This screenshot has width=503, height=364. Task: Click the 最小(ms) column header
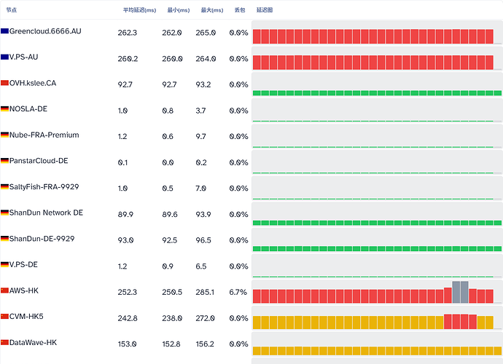tap(179, 10)
